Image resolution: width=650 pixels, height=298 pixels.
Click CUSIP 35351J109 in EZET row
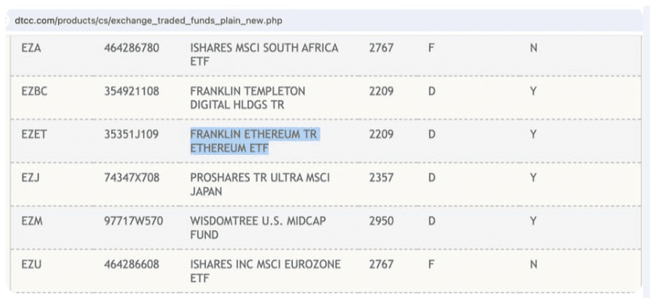[131, 135]
